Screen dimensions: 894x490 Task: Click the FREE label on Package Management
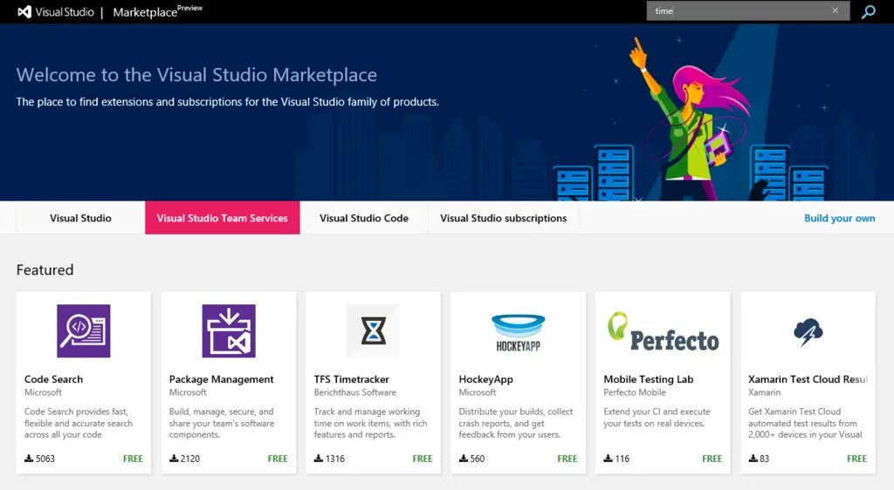coord(278,458)
